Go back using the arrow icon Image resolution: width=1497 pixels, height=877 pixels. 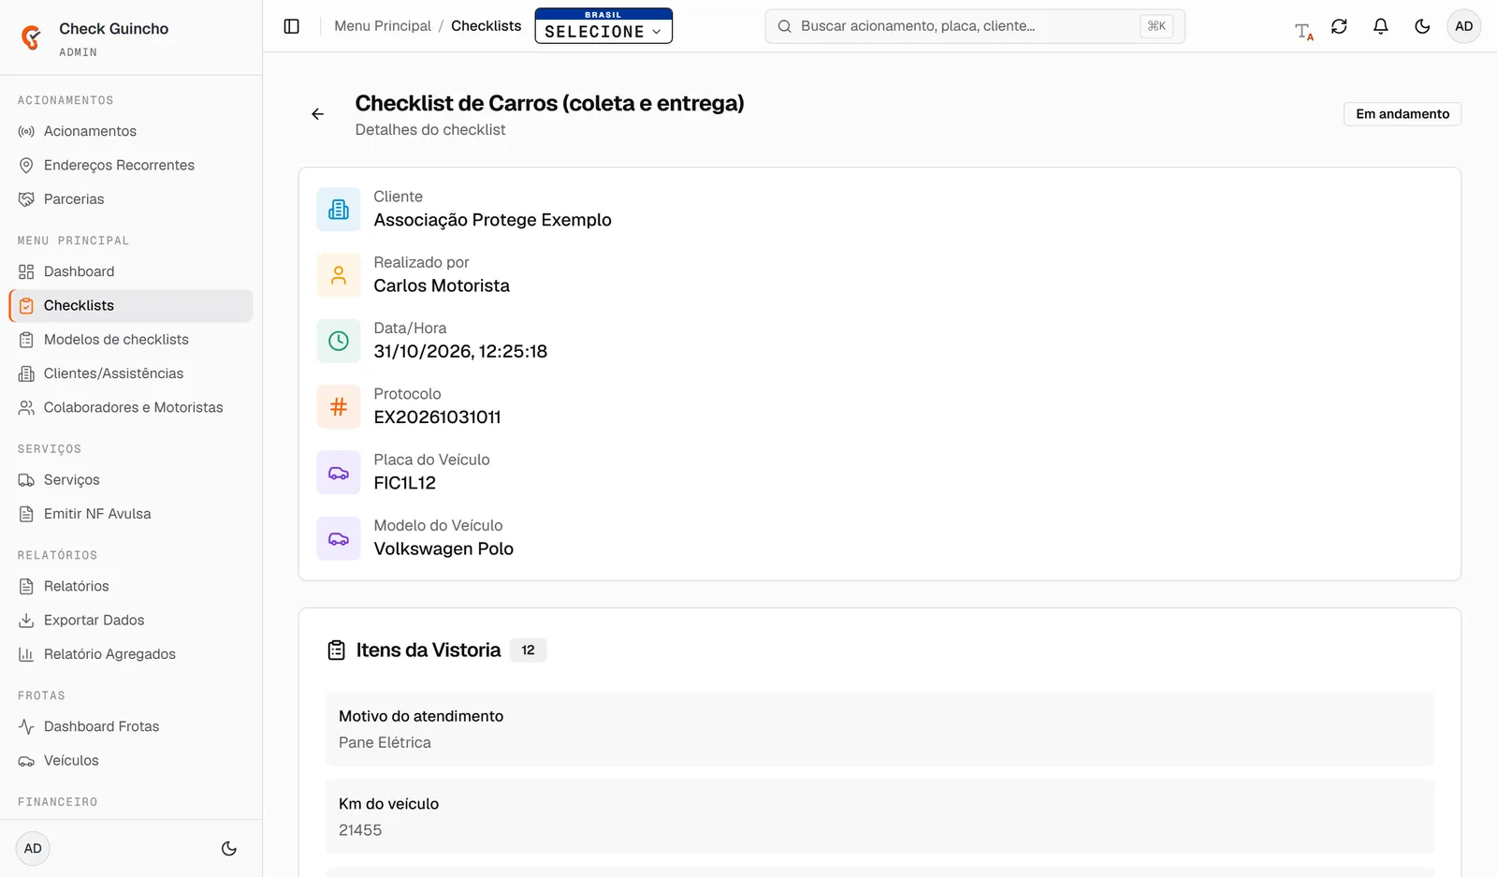[318, 114]
